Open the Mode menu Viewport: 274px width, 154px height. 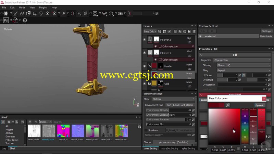point(22,8)
